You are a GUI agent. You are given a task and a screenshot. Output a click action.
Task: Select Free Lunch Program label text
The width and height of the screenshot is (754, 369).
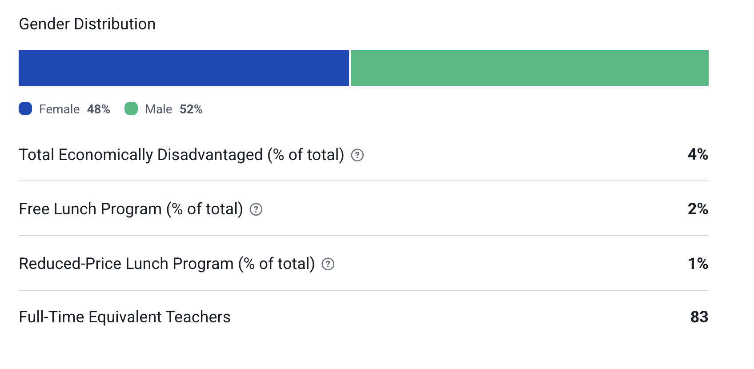click(x=131, y=209)
